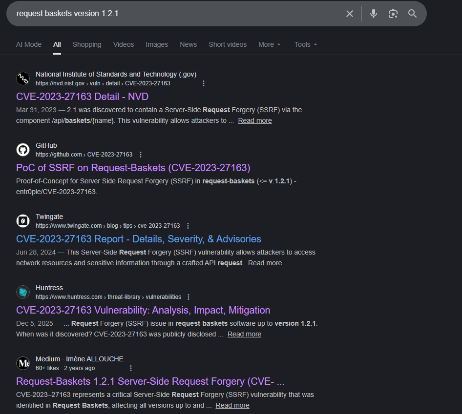
Task: Click the Twingate site favicon
Action: click(23, 221)
